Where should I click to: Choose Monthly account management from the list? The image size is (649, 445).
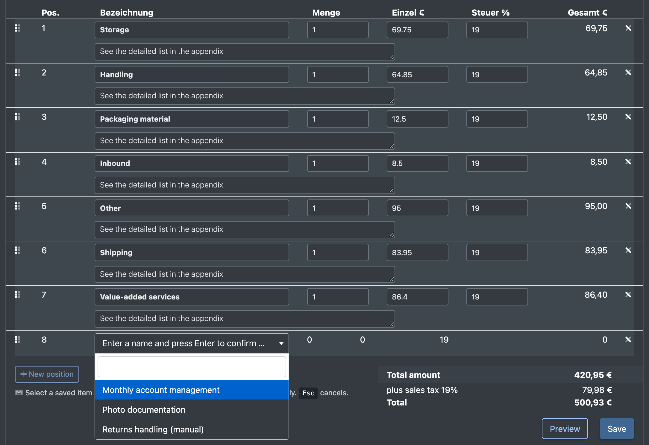[x=192, y=390]
